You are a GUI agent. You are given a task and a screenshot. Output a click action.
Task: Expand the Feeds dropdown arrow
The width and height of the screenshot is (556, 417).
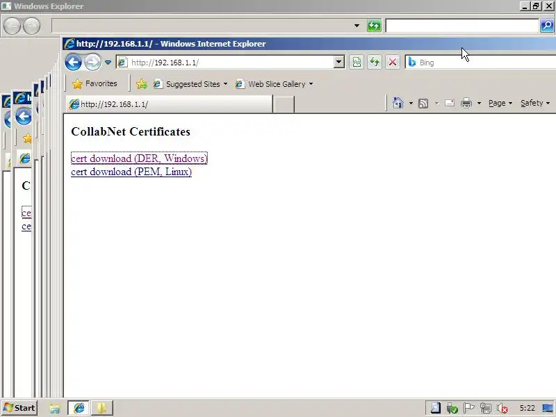(x=436, y=103)
